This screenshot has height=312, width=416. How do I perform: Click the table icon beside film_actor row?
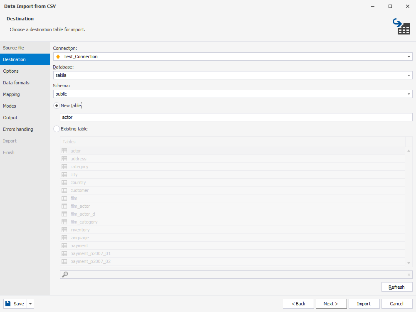pos(64,206)
